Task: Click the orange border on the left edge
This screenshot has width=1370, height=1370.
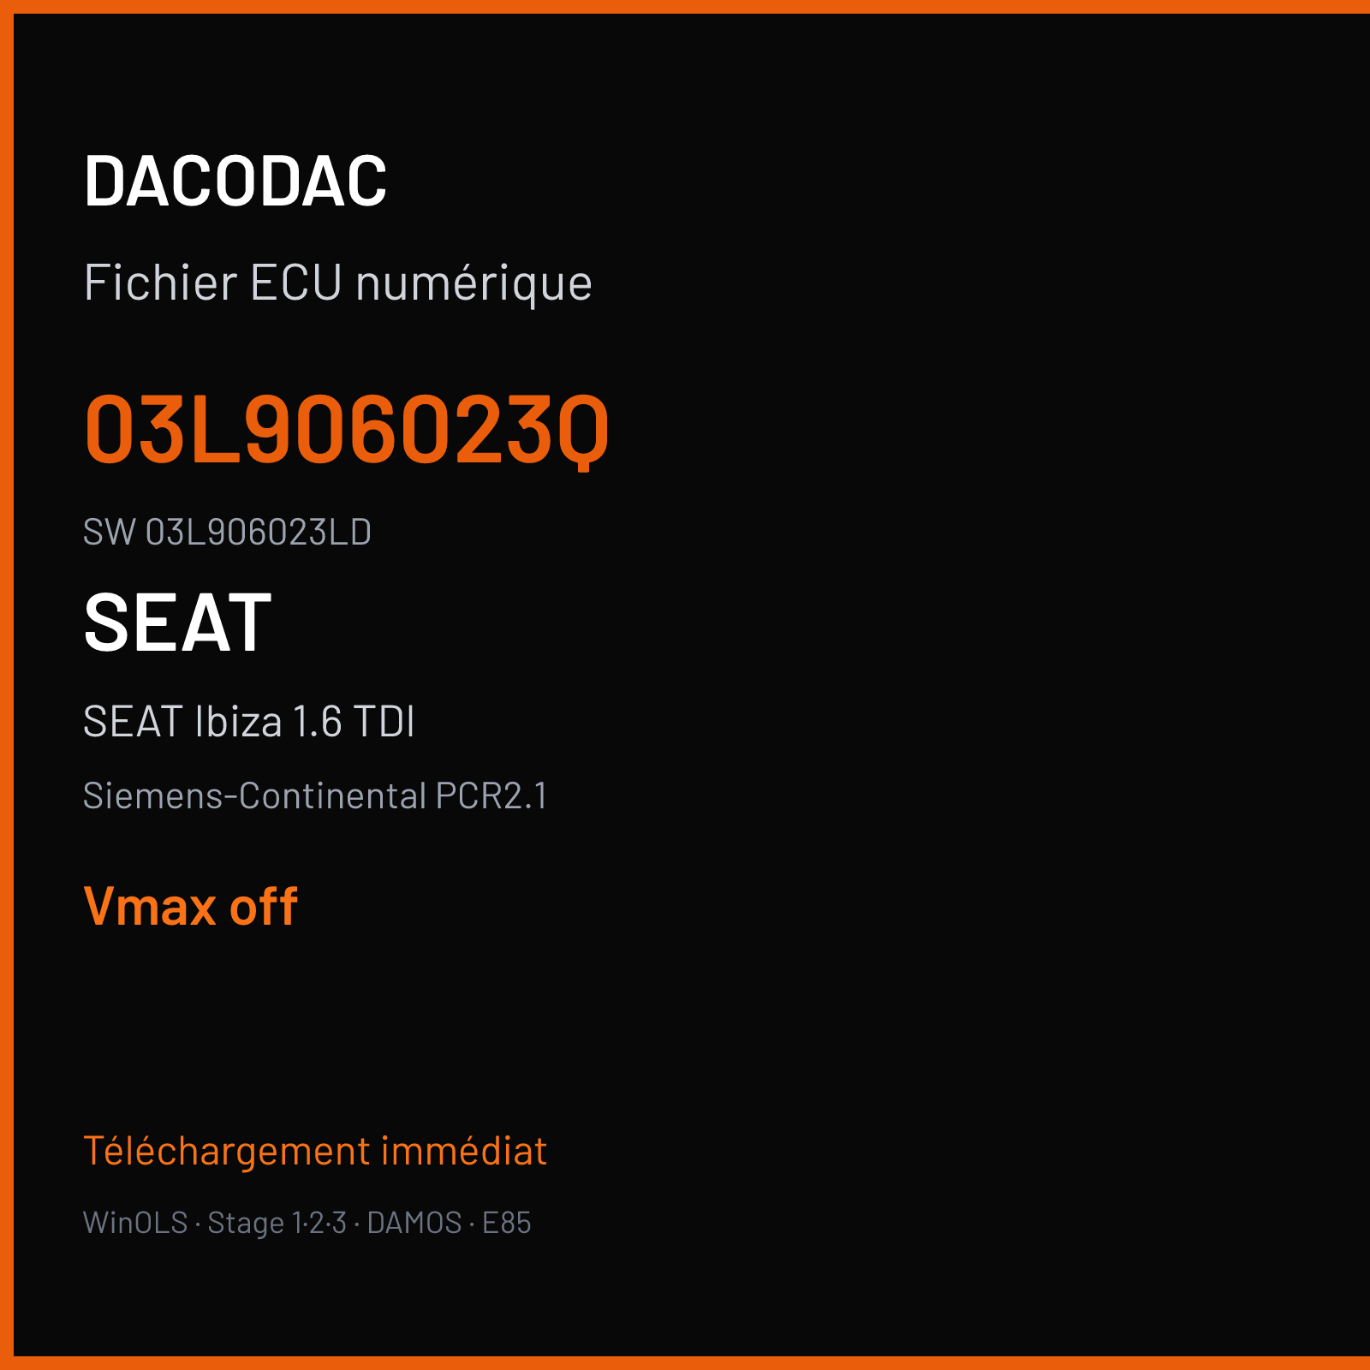Action: click(7, 685)
